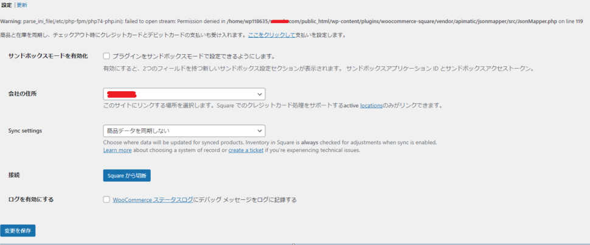
Task: Open the 設定 settings tab
Action: point(7,5)
